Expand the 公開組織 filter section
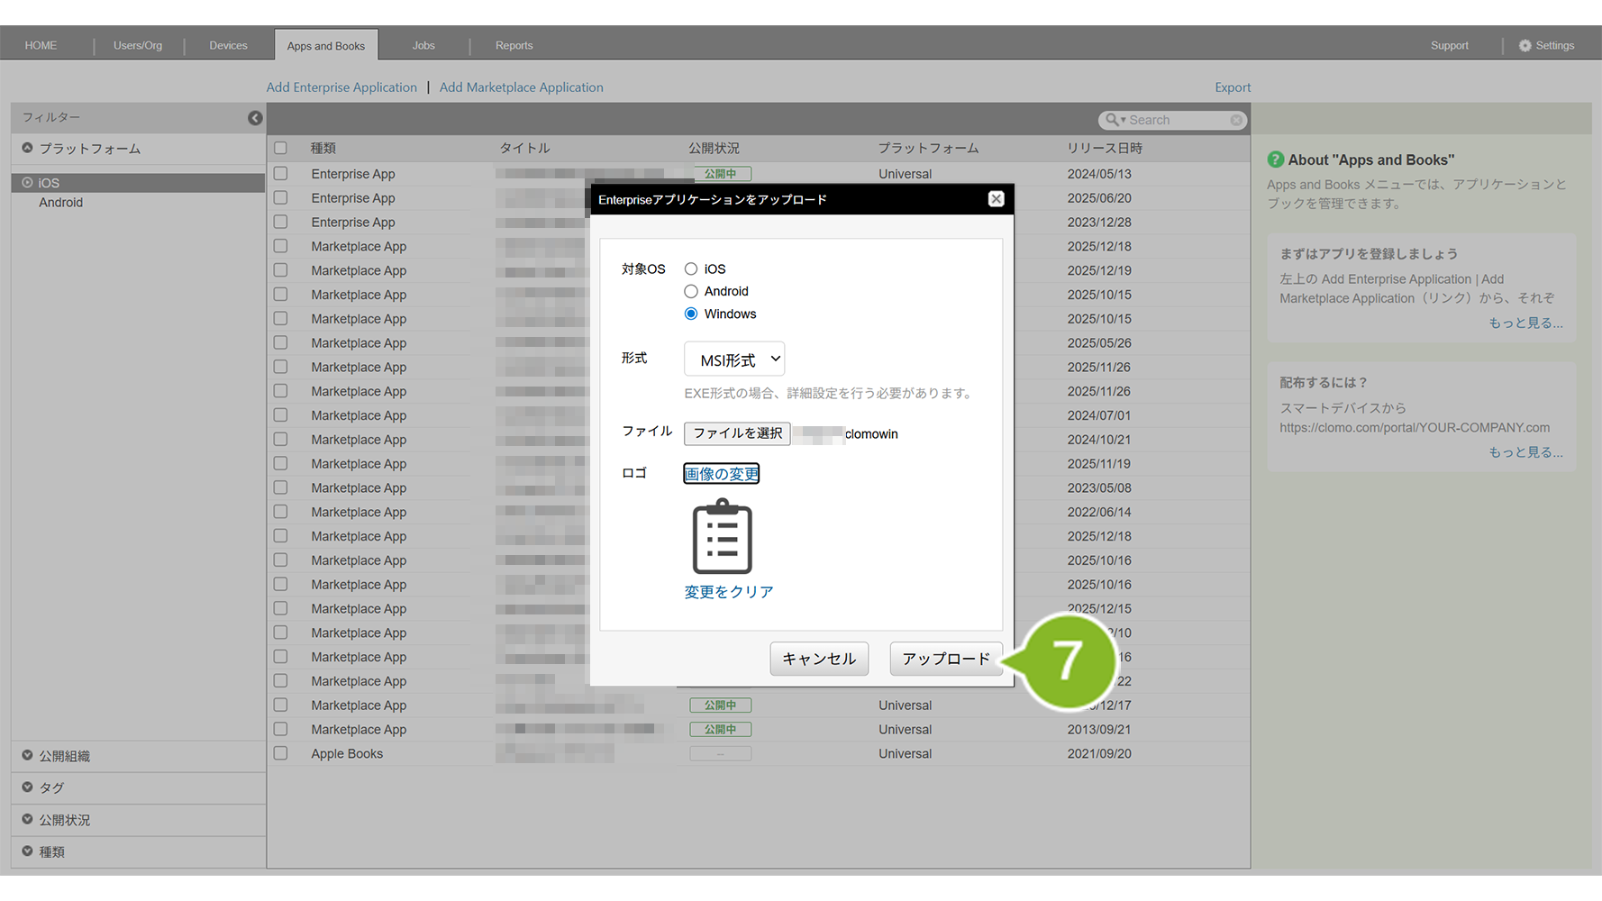This screenshot has width=1602, height=901. click(x=27, y=756)
